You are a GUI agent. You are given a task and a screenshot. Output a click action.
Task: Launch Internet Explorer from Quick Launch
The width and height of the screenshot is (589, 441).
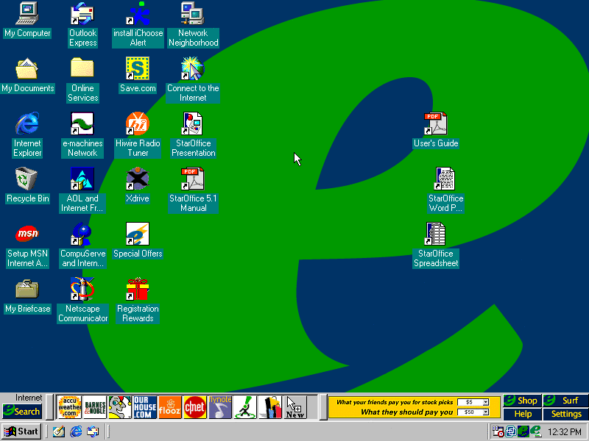click(76, 431)
